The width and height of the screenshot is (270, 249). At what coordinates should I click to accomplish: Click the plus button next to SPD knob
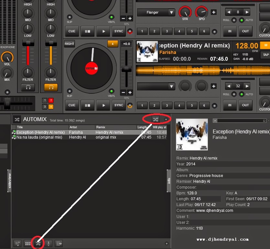(213, 12)
